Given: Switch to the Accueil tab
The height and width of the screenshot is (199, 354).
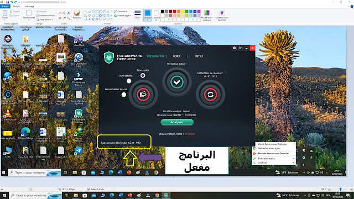Looking at the screenshot, I should tap(16, 6).
